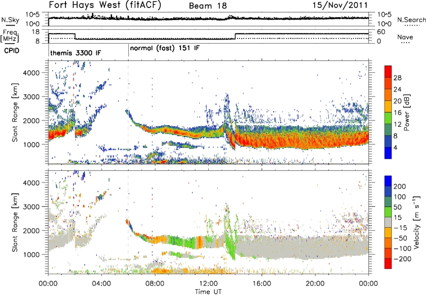Click the 'Time UT' axis title
Screen dimensions: 426x295
point(208,292)
